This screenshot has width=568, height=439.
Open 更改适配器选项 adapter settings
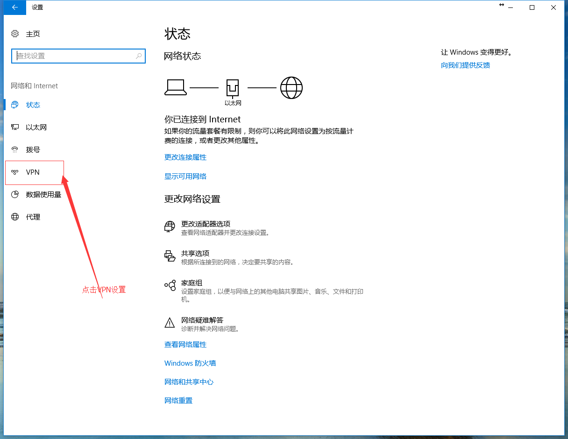coord(206,224)
